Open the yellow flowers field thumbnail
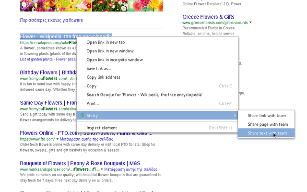 click(x=74, y=6)
